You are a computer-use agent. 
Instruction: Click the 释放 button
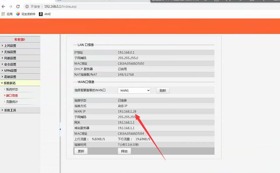(x=124, y=151)
